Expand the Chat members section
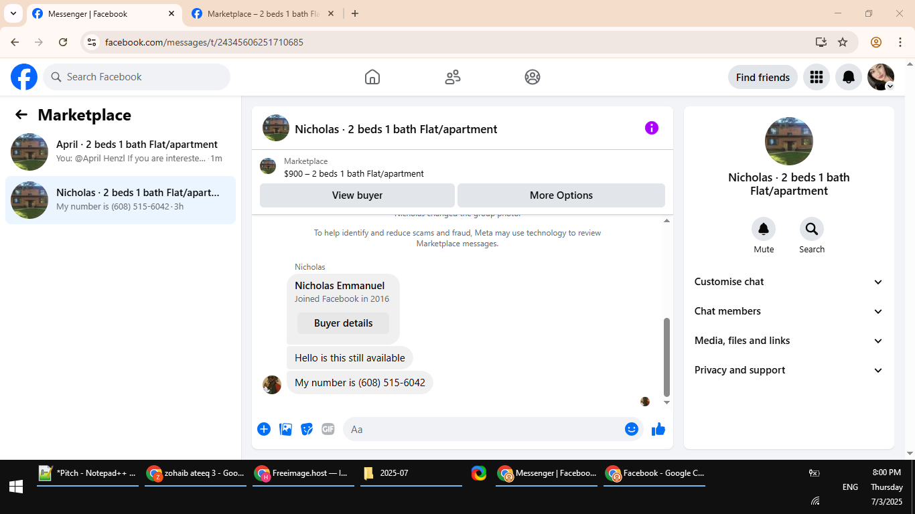 789,311
